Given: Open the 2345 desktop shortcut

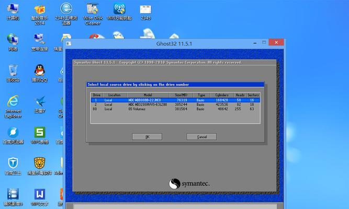Looking at the screenshot, I should pyautogui.click(x=146, y=10).
